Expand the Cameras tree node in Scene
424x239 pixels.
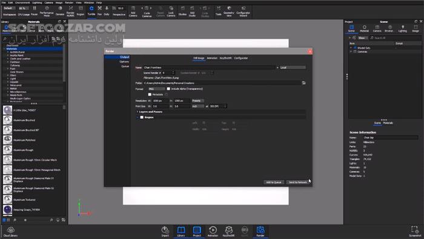(x=351, y=52)
